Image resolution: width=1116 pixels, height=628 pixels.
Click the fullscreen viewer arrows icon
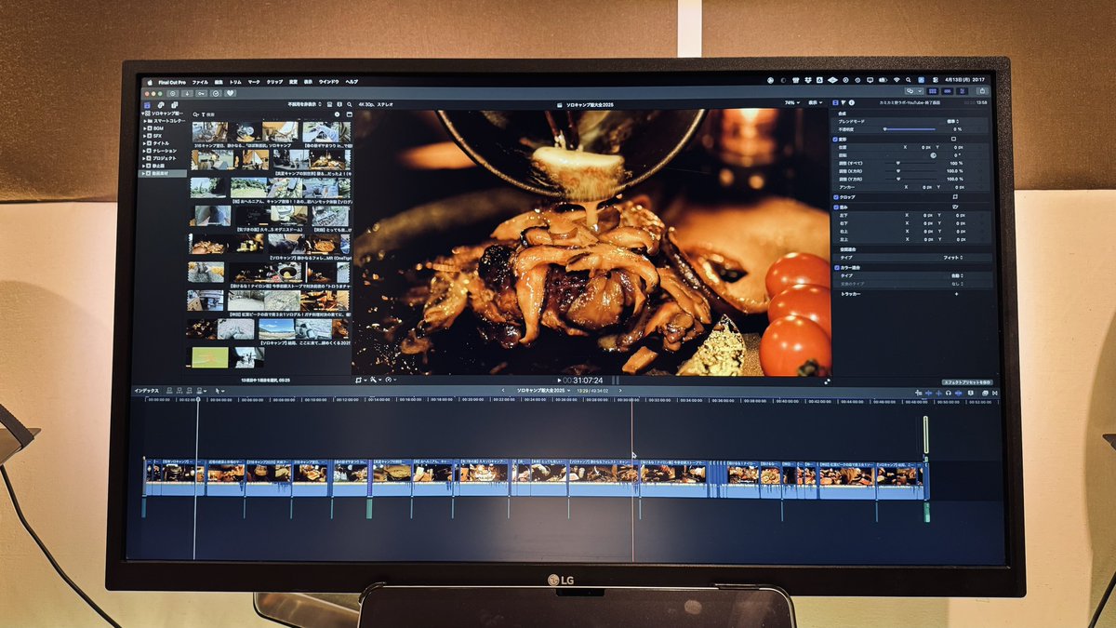[827, 381]
